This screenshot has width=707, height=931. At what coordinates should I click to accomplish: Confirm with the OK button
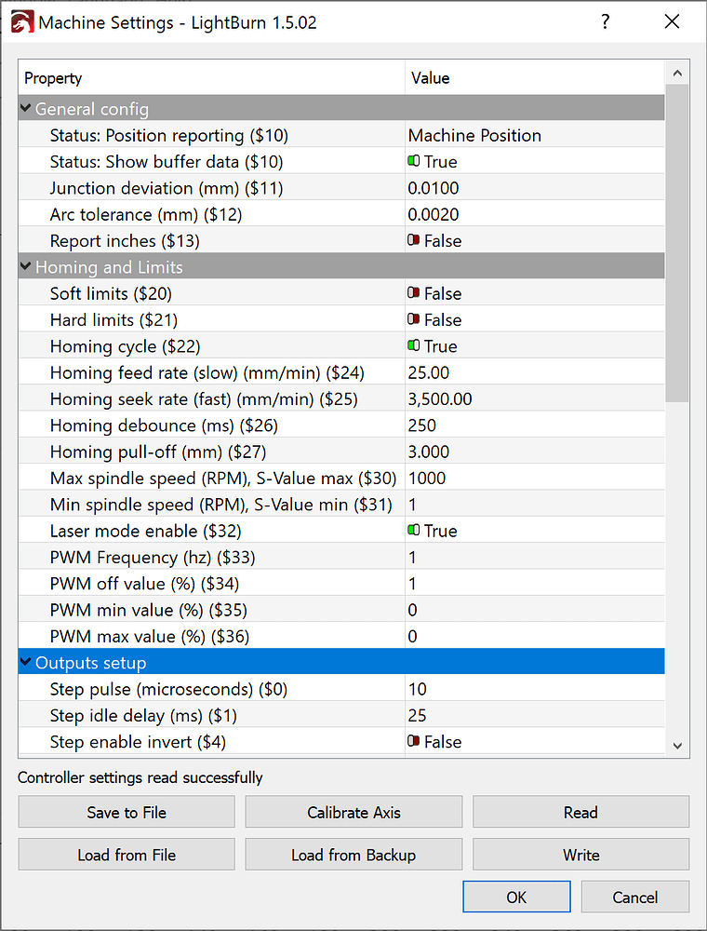pyautogui.click(x=516, y=897)
